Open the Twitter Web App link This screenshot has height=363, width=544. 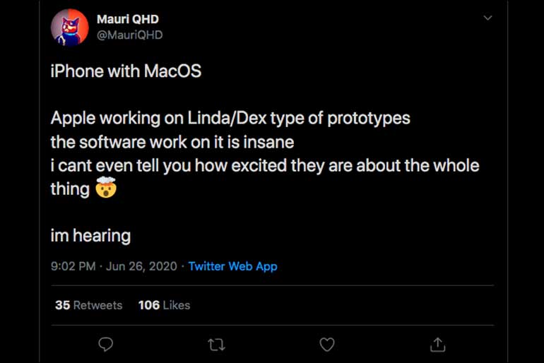point(232,266)
